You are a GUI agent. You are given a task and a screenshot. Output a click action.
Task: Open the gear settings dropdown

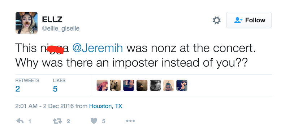pyautogui.click(x=216, y=20)
